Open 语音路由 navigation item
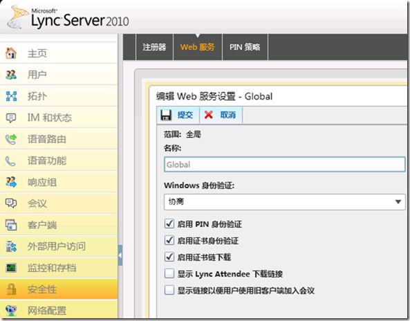 tap(59, 139)
